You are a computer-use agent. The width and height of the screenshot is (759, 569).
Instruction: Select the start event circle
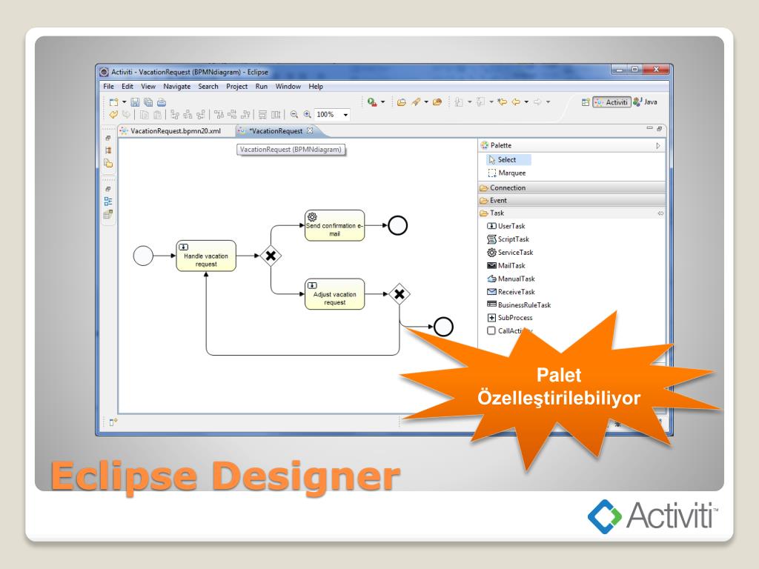pyautogui.click(x=143, y=256)
